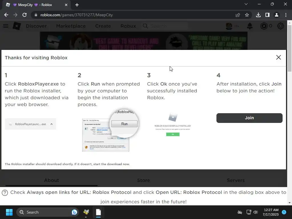The image size is (292, 219).
Task: Expand the RobloxPlayerLauncher.exe download chevron
Action: (x=52, y=124)
